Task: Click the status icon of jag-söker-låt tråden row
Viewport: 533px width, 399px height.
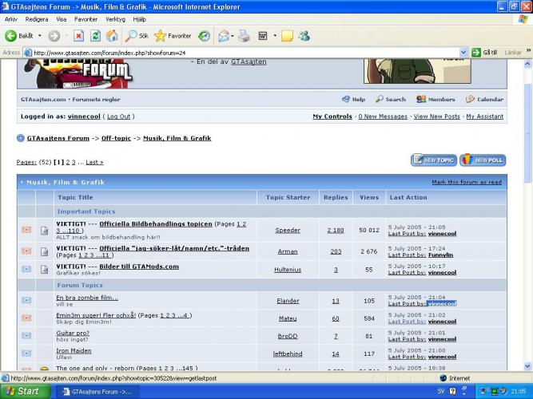Action: tap(26, 251)
